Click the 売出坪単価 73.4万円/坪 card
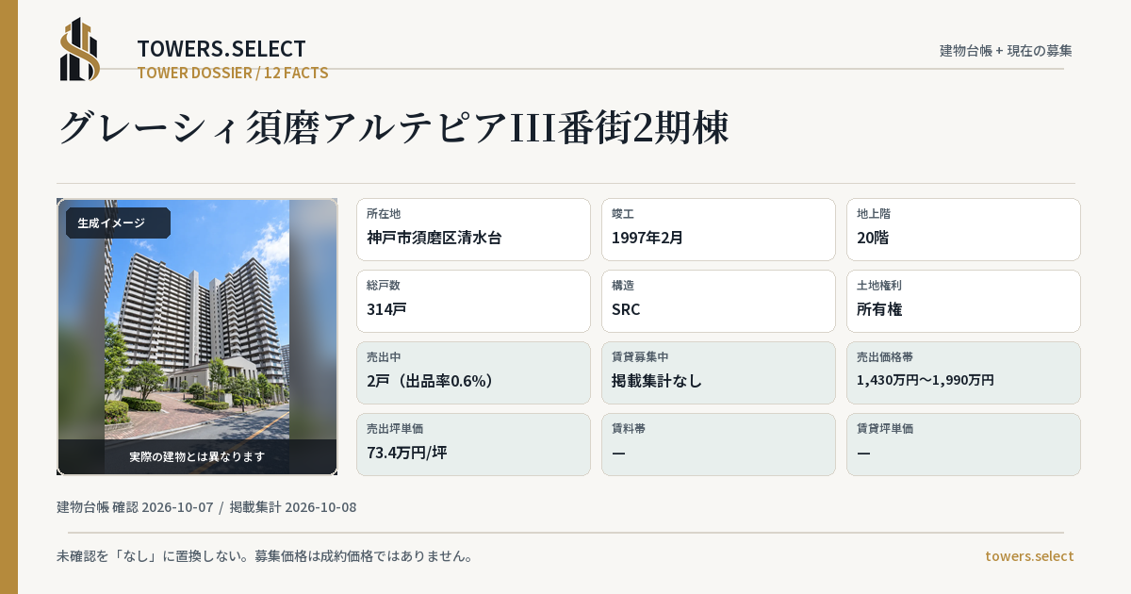Image resolution: width=1131 pixels, height=594 pixels. [x=473, y=444]
